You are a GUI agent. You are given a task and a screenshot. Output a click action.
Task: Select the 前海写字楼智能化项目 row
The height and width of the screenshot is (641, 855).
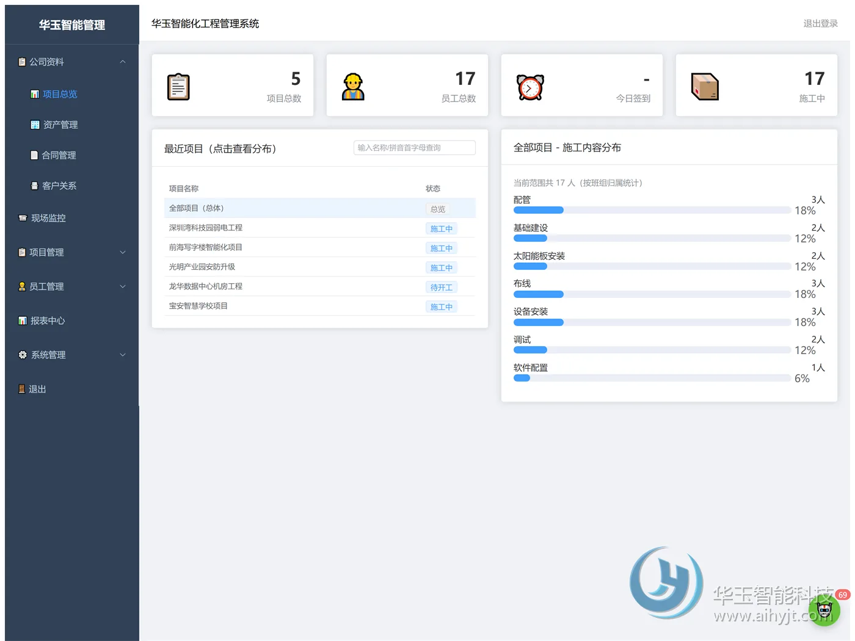click(320, 247)
